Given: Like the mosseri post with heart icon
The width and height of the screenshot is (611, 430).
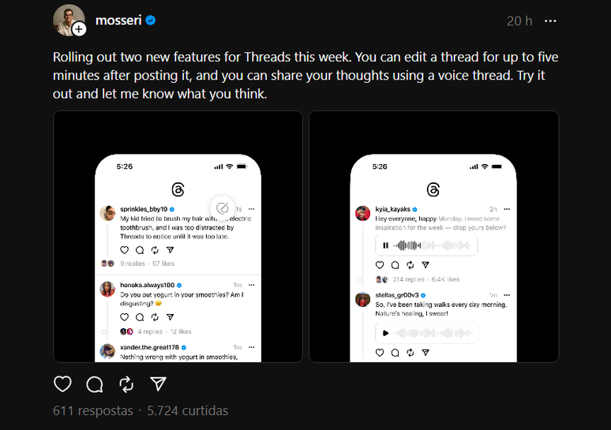Looking at the screenshot, I should (62, 384).
